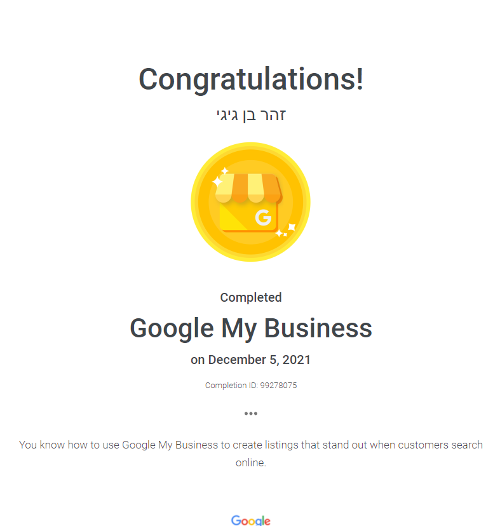Click the word Google in course title
This screenshot has width=500, height=526.
[172, 328]
